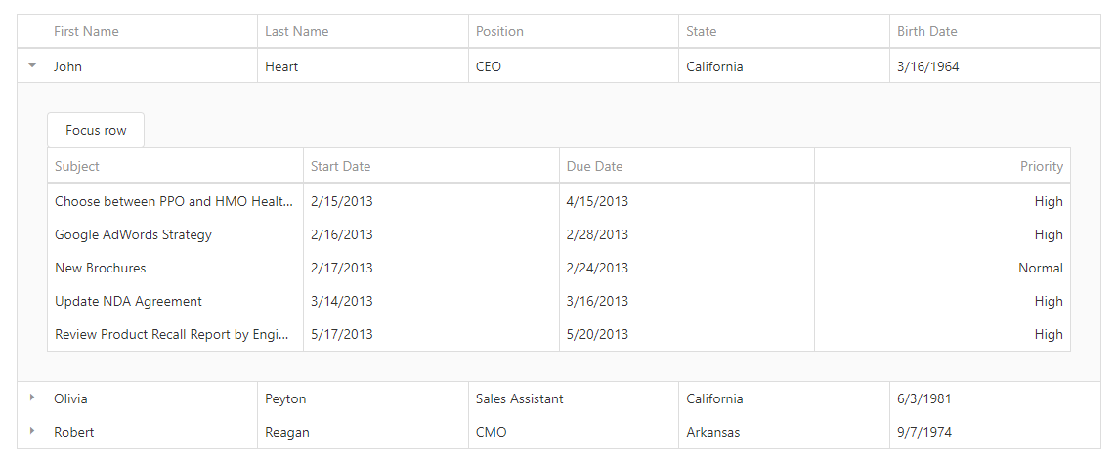Click the Sales Assistant position cell
Viewport: 1116px width, 461px height.
pos(519,398)
